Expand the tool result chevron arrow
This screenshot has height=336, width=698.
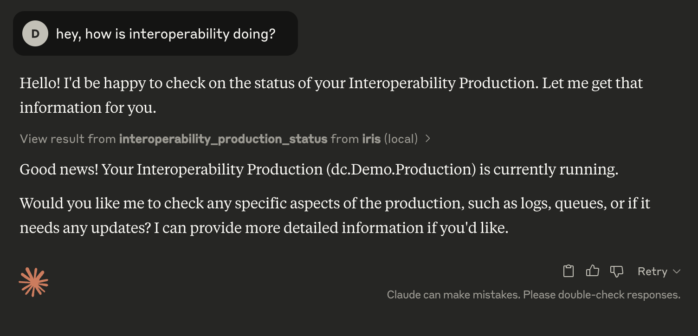pyautogui.click(x=428, y=138)
